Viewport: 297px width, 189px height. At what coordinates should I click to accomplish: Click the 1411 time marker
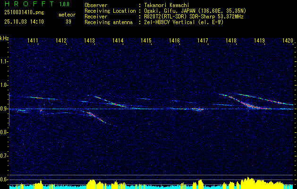(33, 40)
